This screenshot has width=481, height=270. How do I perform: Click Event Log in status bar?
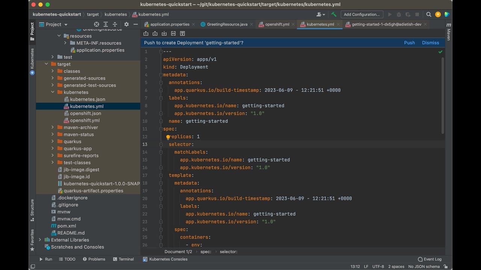pos(430,259)
